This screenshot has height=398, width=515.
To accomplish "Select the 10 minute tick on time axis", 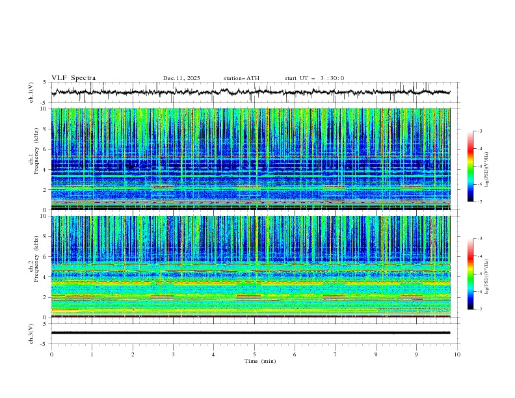I will point(457,354).
